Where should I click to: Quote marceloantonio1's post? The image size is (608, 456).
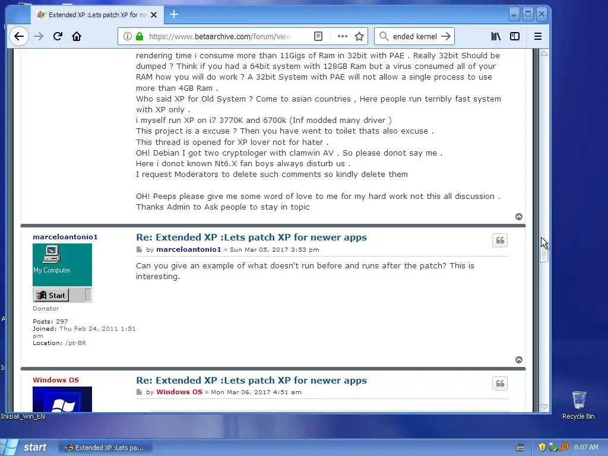pyautogui.click(x=500, y=240)
